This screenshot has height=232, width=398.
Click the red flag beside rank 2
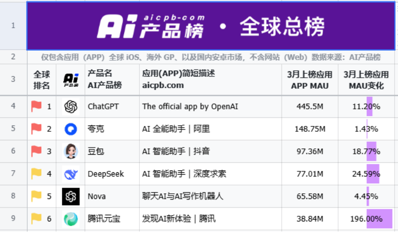point(36,128)
